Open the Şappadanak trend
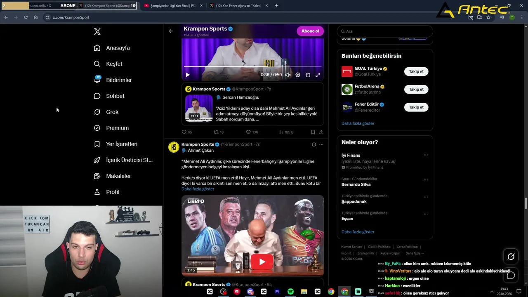Image resolution: width=528 pixels, height=297 pixels. point(354,202)
